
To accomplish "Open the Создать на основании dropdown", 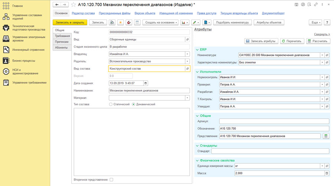I will point(160,23).
